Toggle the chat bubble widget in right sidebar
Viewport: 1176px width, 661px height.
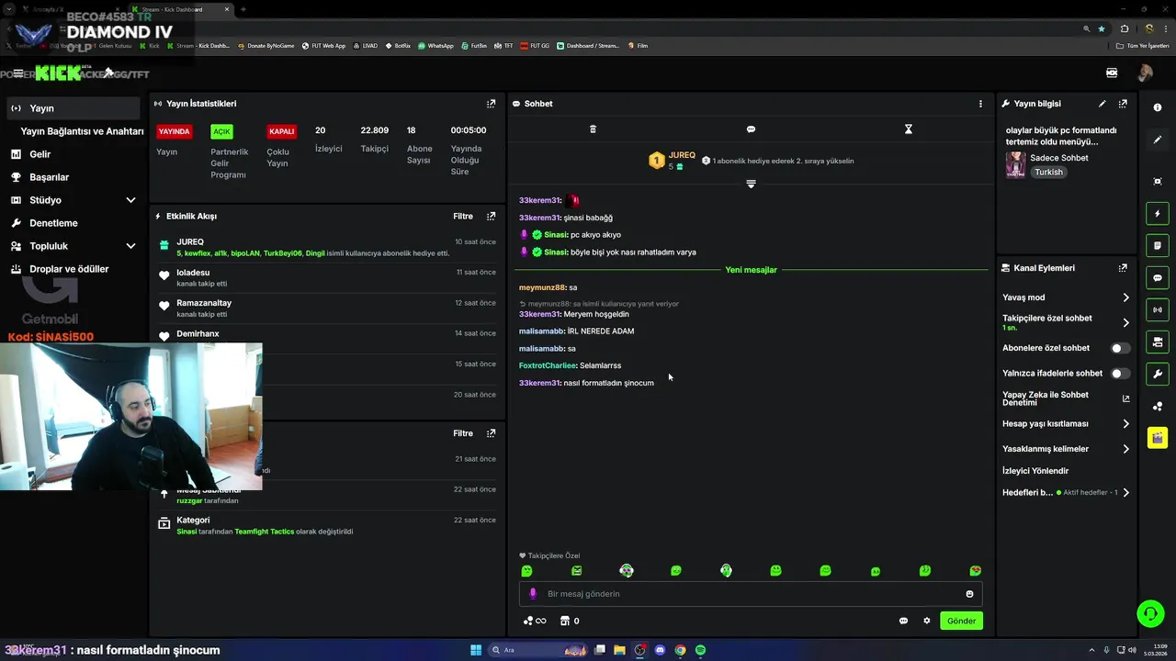coord(1158,278)
